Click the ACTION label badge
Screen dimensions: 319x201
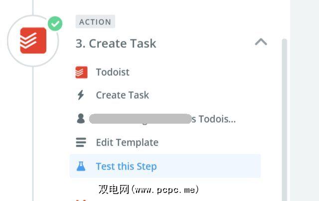95,22
